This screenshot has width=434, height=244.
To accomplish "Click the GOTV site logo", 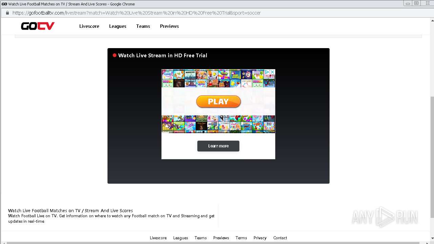I will click(x=38, y=26).
